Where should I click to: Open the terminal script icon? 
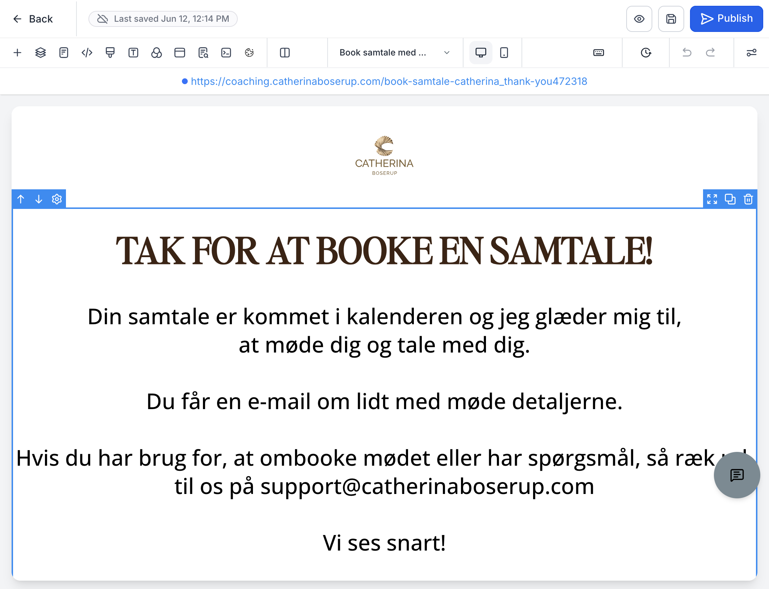tap(226, 53)
